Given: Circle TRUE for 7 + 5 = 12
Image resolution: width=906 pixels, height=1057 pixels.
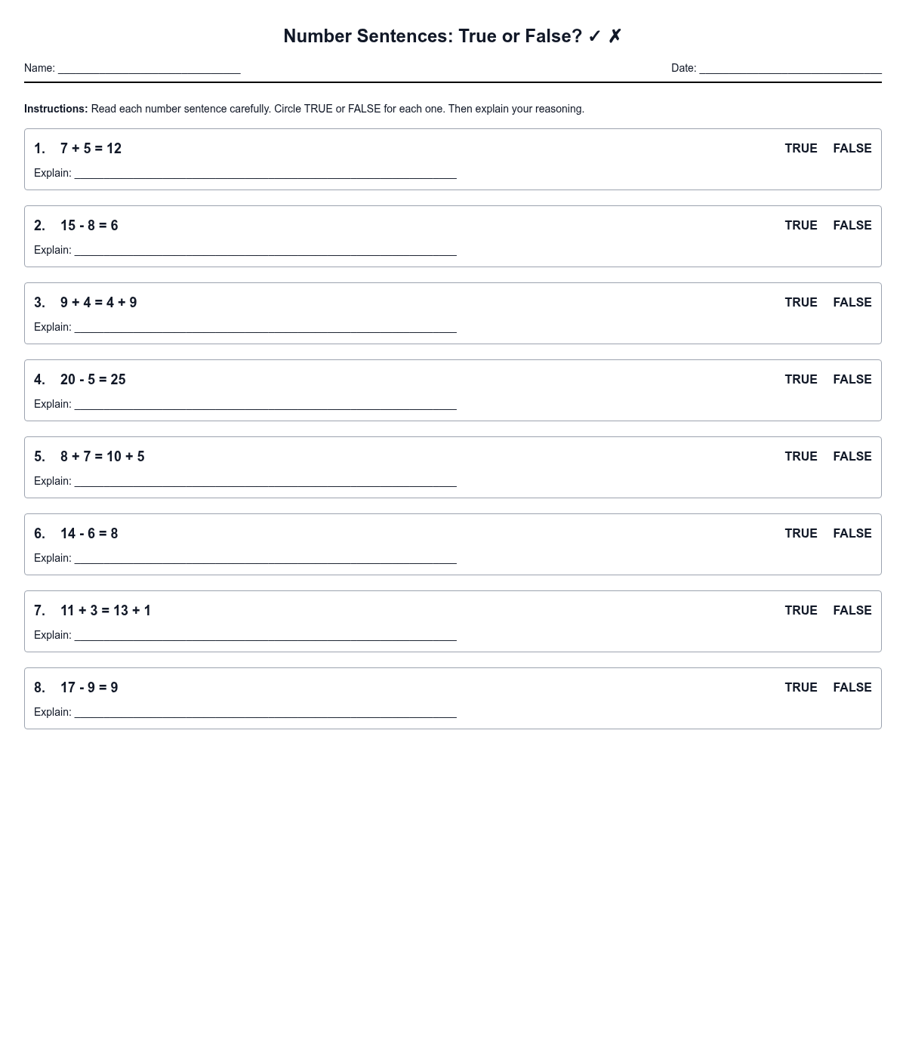Looking at the screenshot, I should [800, 149].
